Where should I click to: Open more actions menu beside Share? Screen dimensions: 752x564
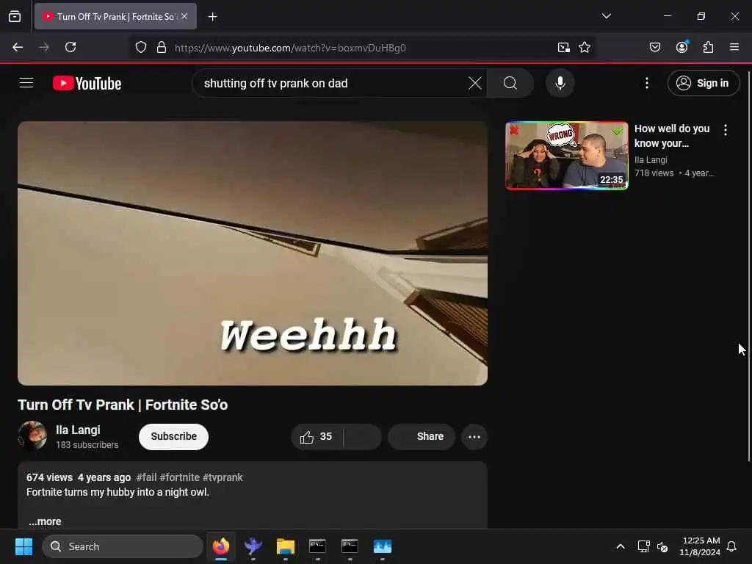(474, 436)
